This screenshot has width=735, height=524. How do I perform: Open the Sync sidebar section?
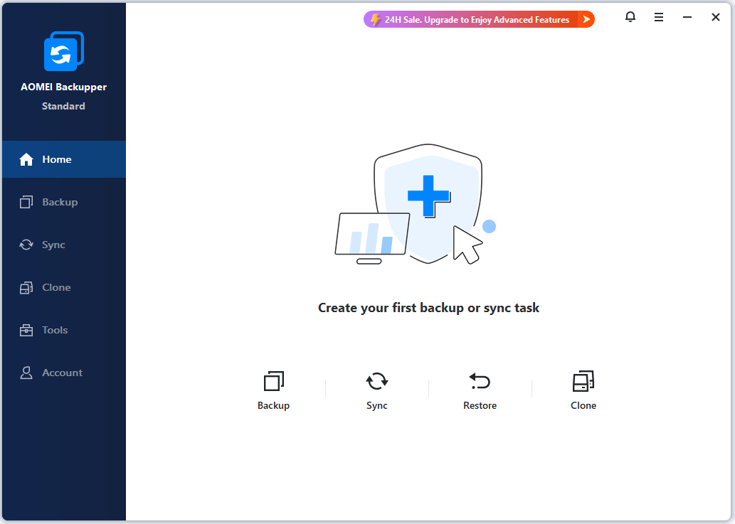[x=64, y=245]
